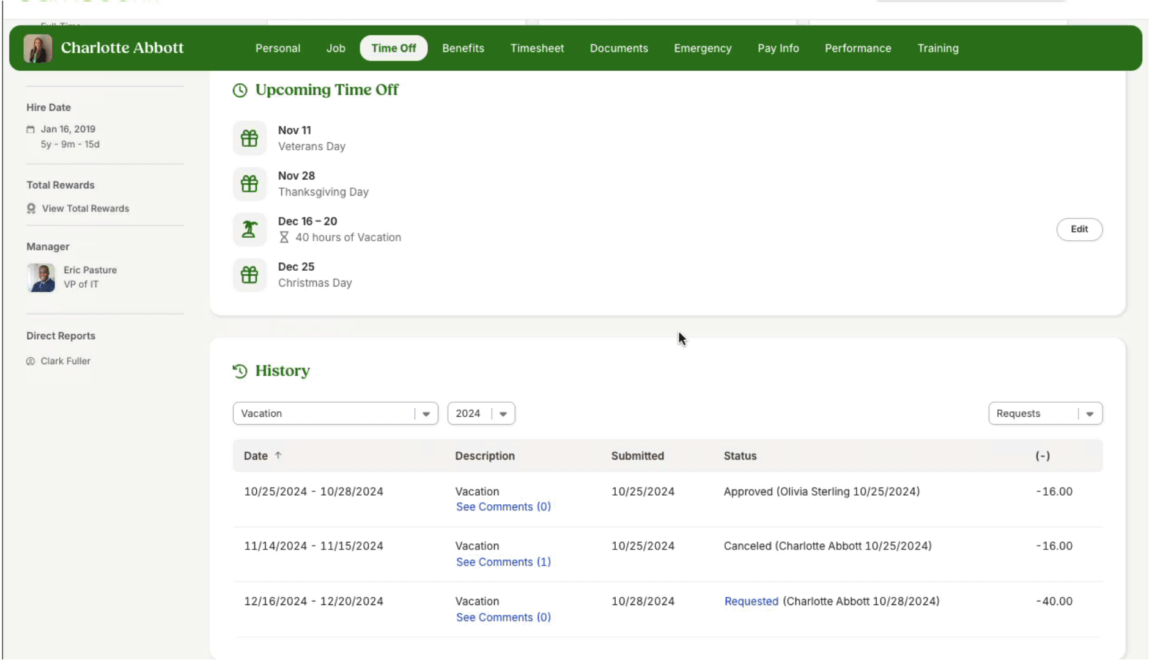Click the 12/16/2024 - 12/20/2024 date cell
The height and width of the screenshot is (660, 1174).
coord(314,601)
